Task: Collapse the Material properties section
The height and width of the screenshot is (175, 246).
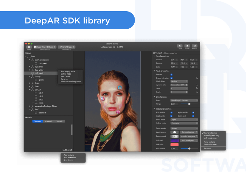Action: (154, 109)
